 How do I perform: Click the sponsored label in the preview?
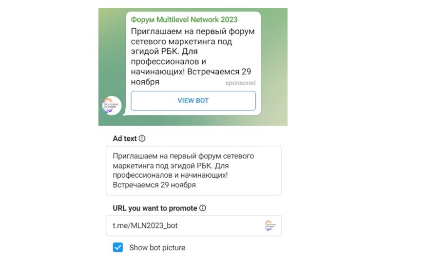pos(240,83)
